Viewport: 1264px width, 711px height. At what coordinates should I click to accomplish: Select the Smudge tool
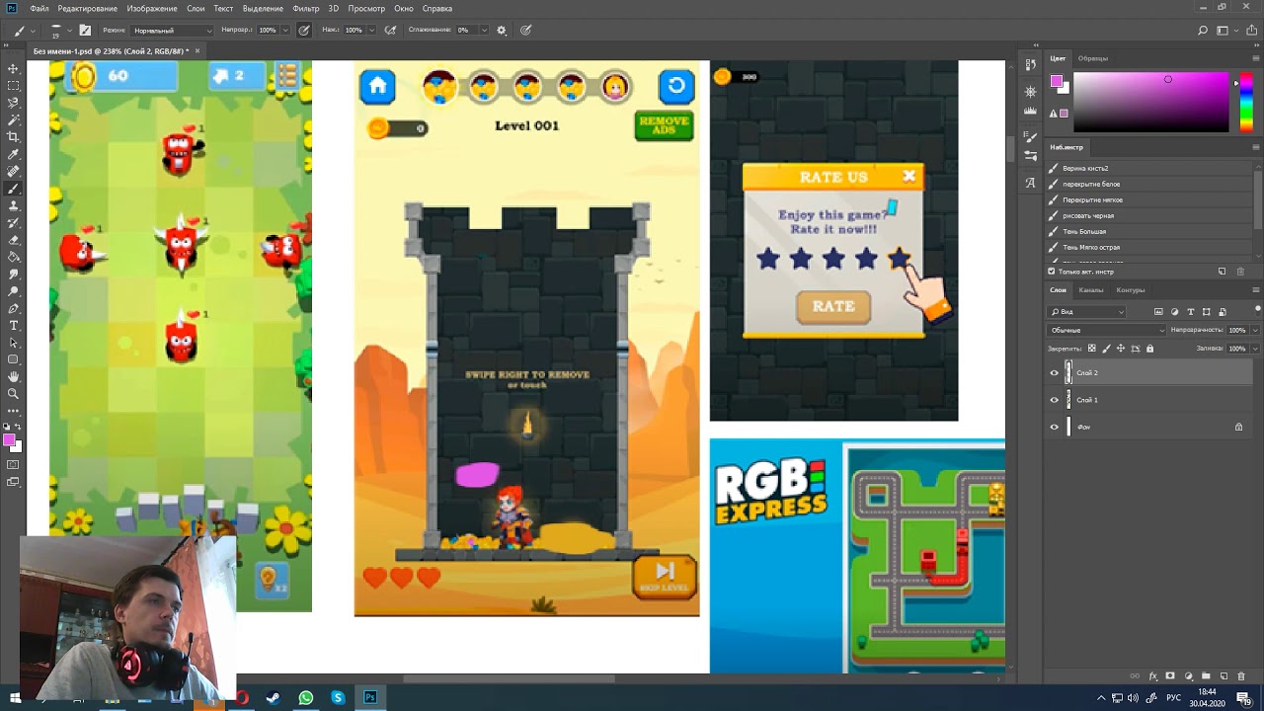point(13,274)
